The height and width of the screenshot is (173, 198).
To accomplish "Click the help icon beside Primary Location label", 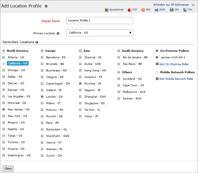I will (58, 33).
